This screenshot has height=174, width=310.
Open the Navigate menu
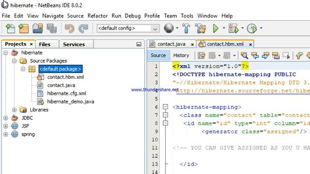[53, 16]
